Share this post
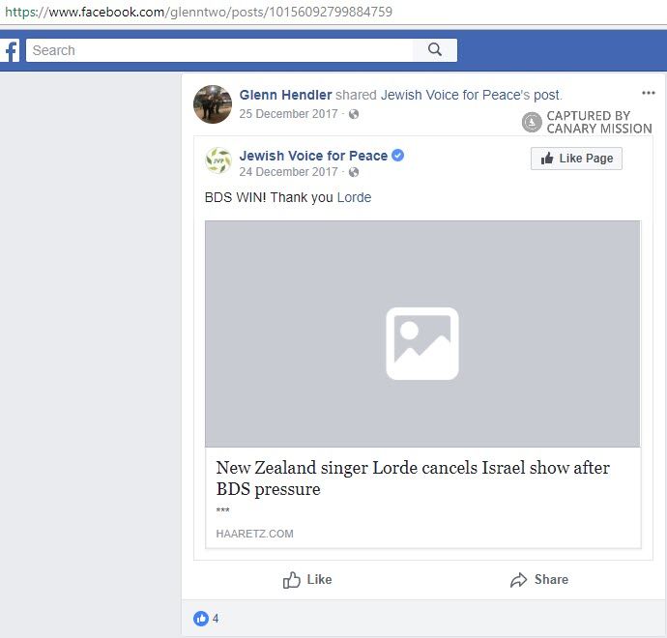Screen dimensions: 667x638 539,580
